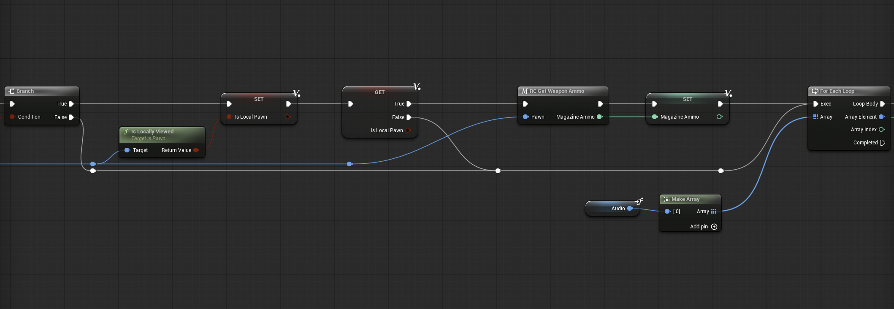The width and height of the screenshot is (894, 309).
Task: Select the Branch node title header
Action: [x=41, y=91]
